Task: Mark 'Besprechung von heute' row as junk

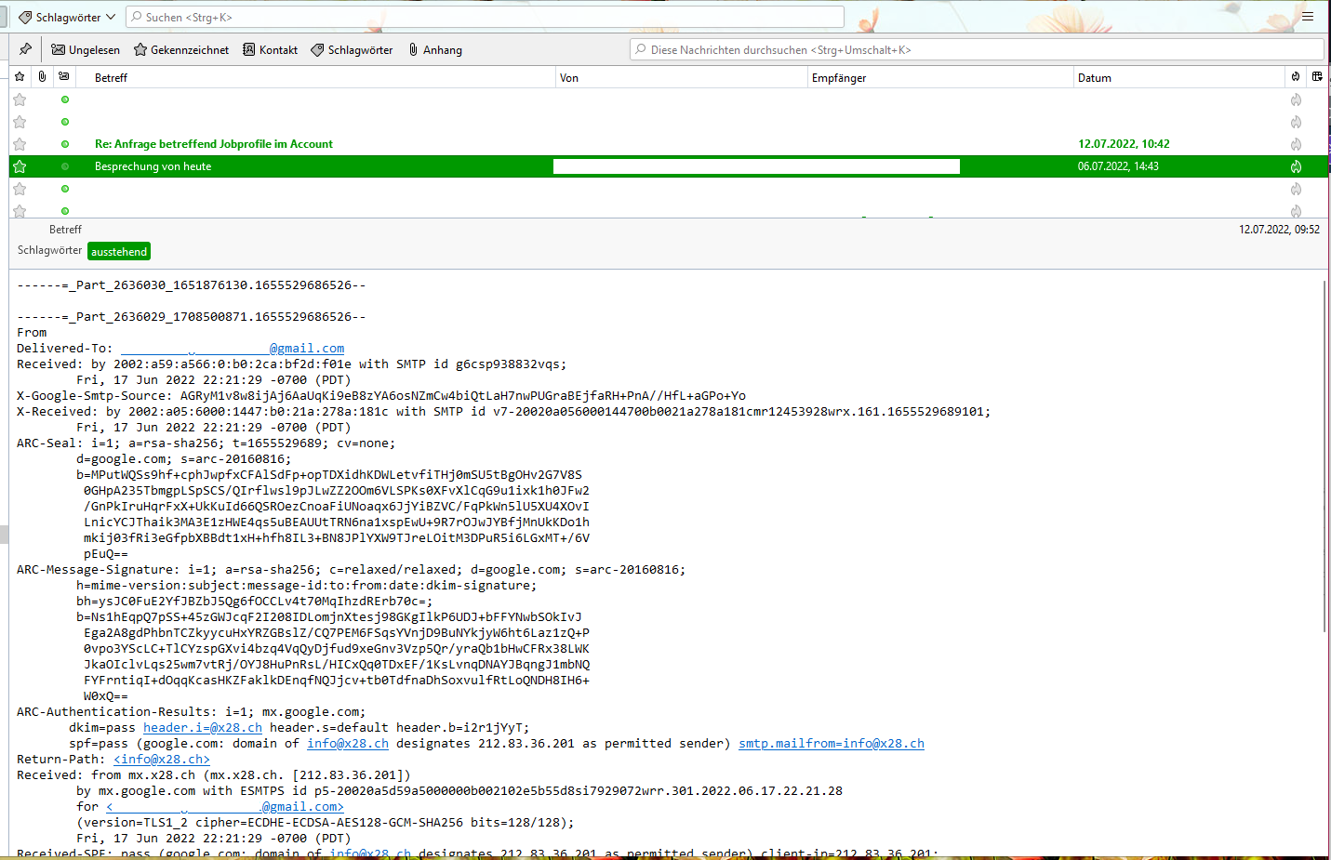Action: 1296,166
